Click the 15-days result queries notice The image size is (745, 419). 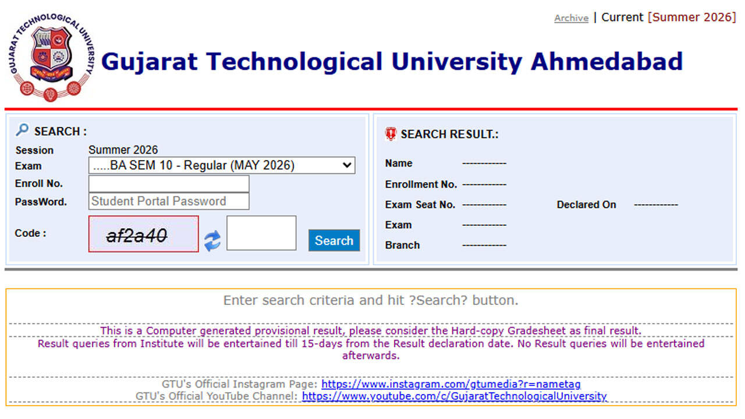[371, 349]
